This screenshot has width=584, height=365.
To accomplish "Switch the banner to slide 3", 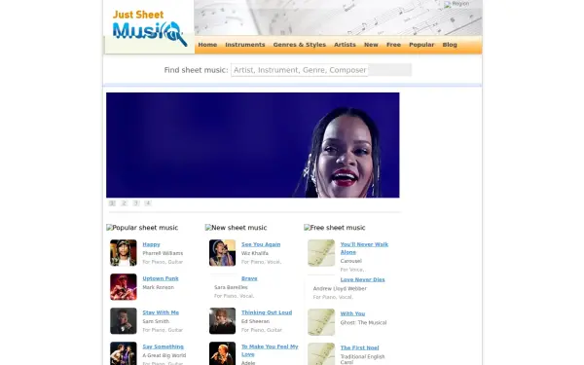I will [x=136, y=203].
